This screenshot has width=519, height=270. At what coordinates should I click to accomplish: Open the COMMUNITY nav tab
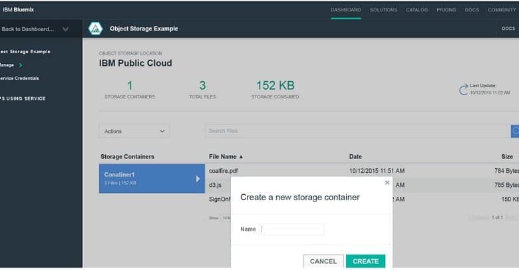click(502, 10)
